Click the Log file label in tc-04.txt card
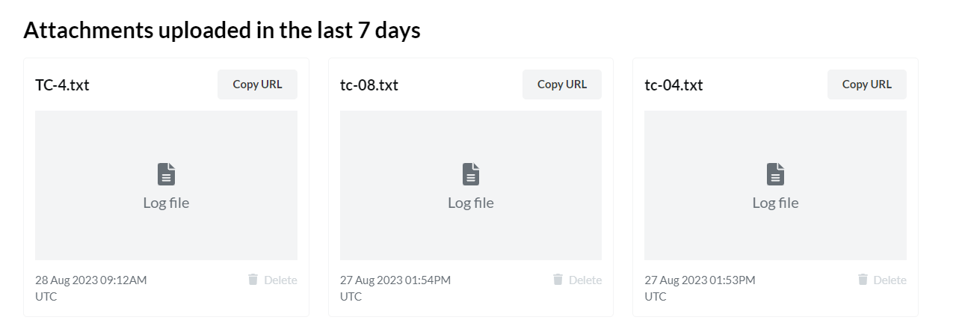 click(775, 203)
